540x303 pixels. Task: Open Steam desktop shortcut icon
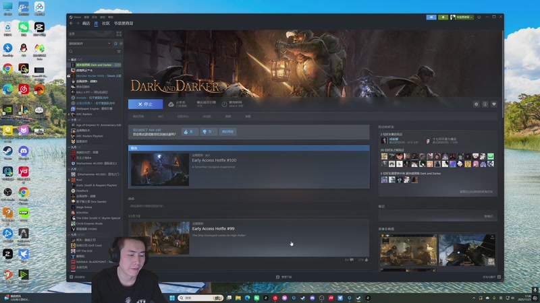tap(7, 151)
